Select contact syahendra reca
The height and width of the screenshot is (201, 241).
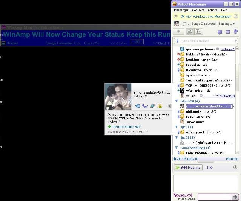198,75
